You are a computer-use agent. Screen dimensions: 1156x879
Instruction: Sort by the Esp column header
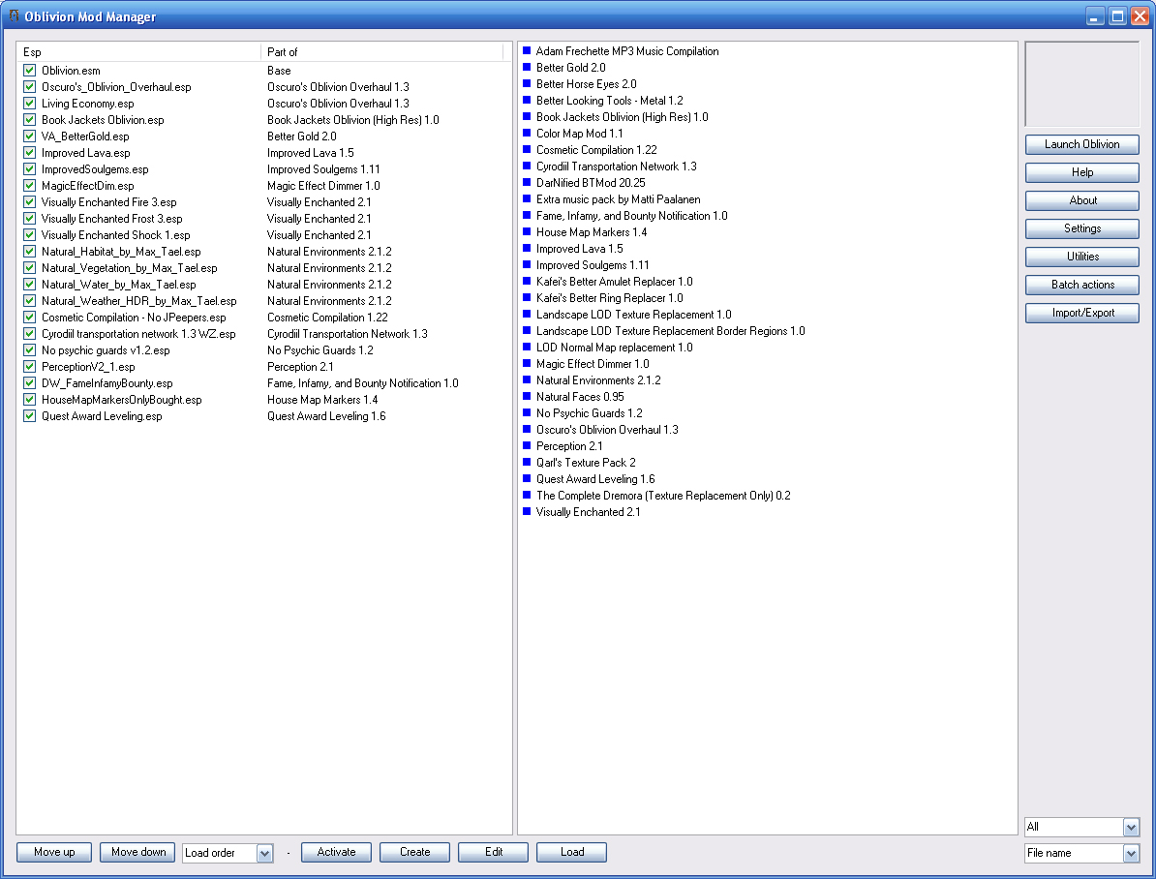(138, 51)
